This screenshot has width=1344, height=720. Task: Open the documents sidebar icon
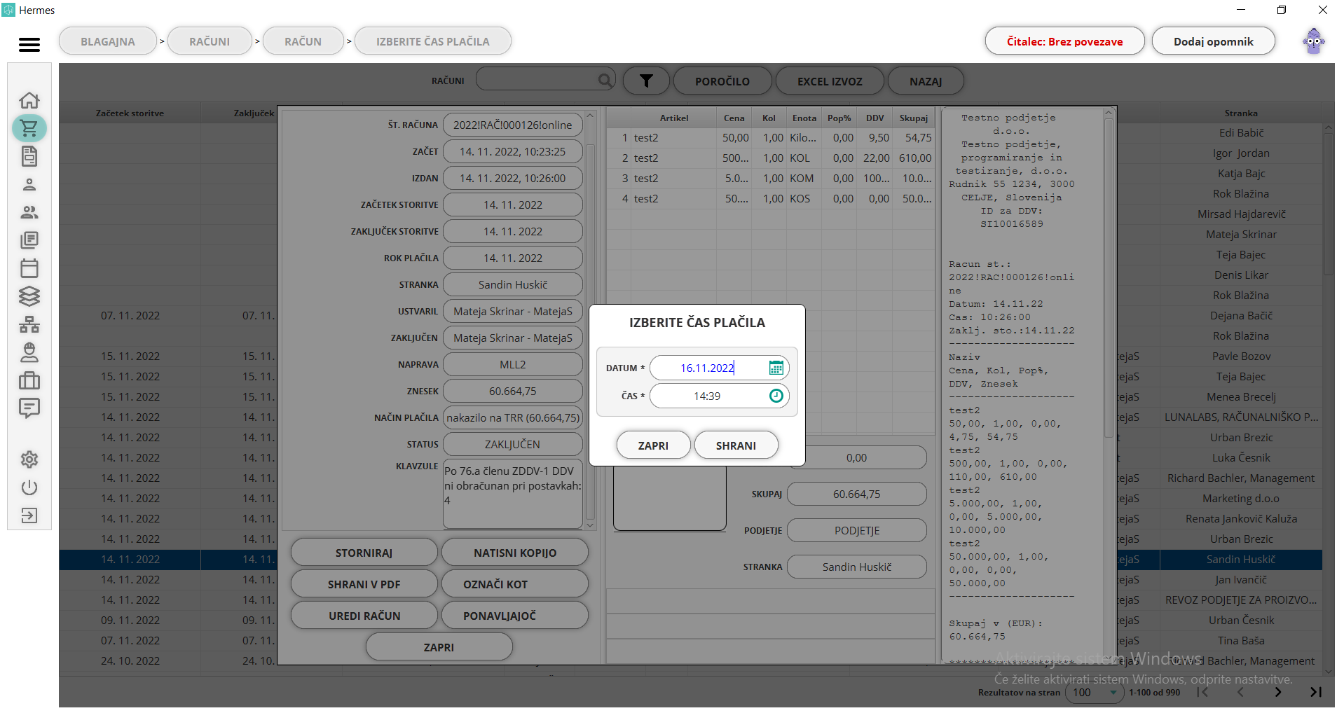[29, 156]
